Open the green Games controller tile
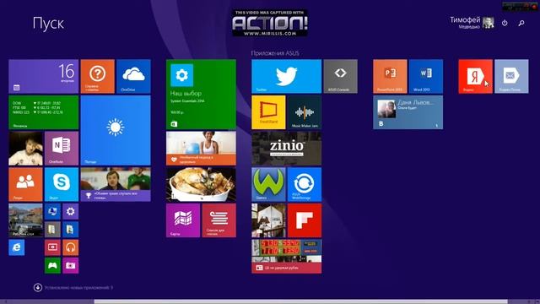The height and width of the screenshot is (304, 540). pyautogui.click(x=52, y=265)
